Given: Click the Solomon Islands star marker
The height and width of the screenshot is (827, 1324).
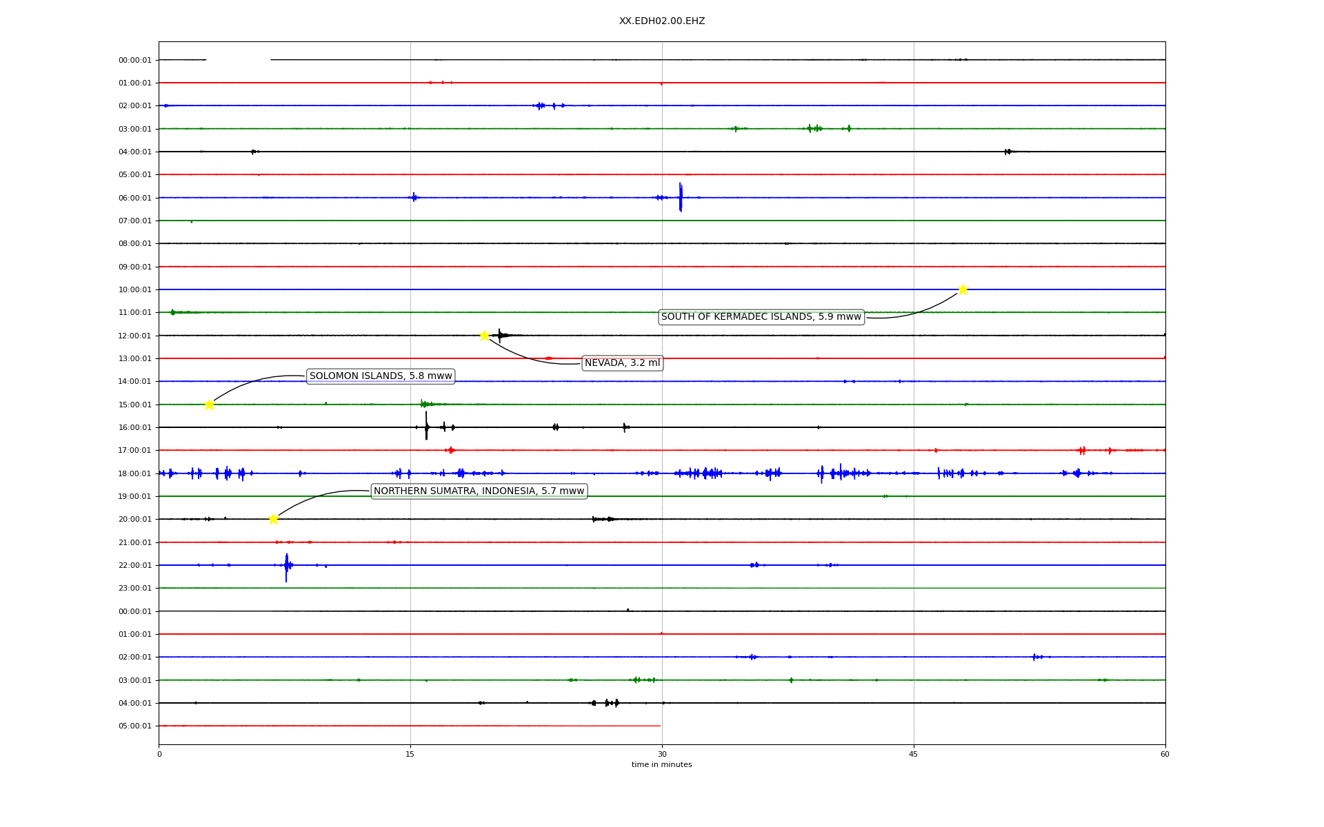Looking at the screenshot, I should (209, 405).
